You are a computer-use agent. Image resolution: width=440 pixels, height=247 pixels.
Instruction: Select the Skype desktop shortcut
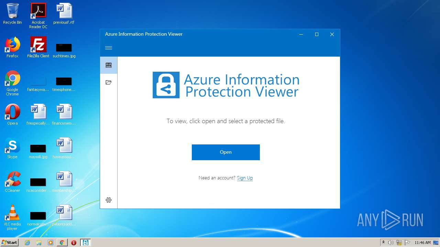coord(12,149)
